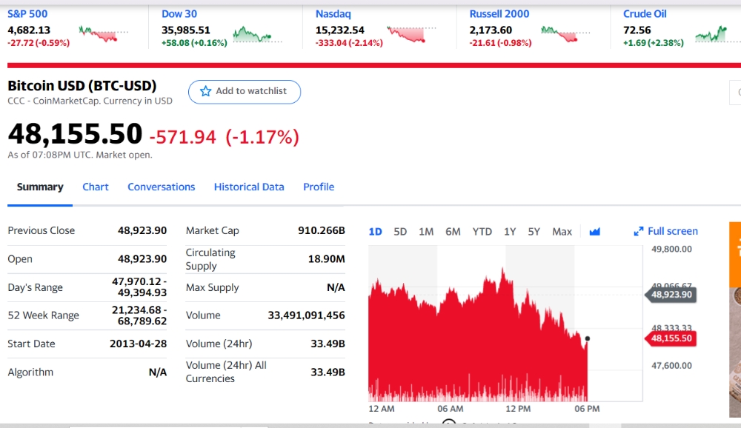741x428 pixels.
Task: Open the Nasdaq sparkline chart
Action: [x=411, y=34]
